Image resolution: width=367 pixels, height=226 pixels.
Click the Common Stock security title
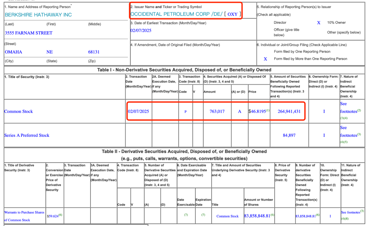click(x=18, y=112)
